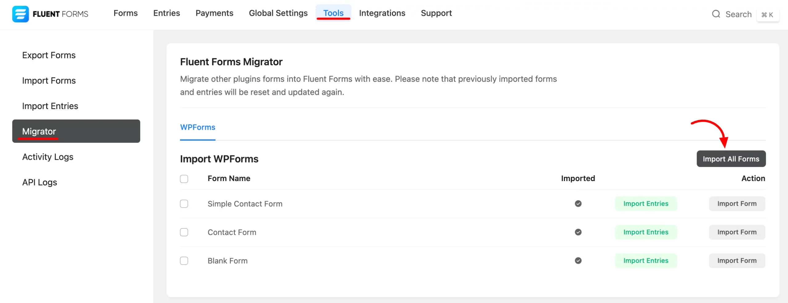This screenshot has height=303, width=788.
Task: Click imported checkmark for Simple Contact Form
Action: pyautogui.click(x=578, y=204)
